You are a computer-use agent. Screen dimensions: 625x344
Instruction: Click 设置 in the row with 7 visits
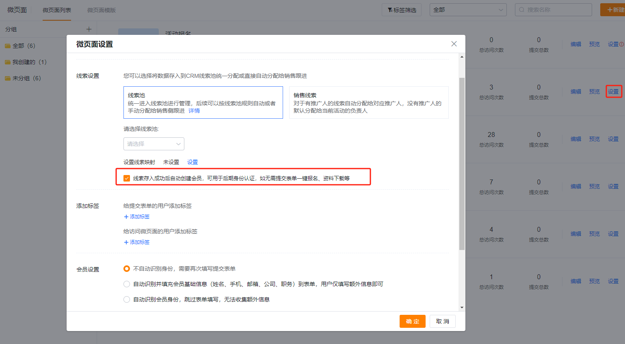[x=613, y=186]
